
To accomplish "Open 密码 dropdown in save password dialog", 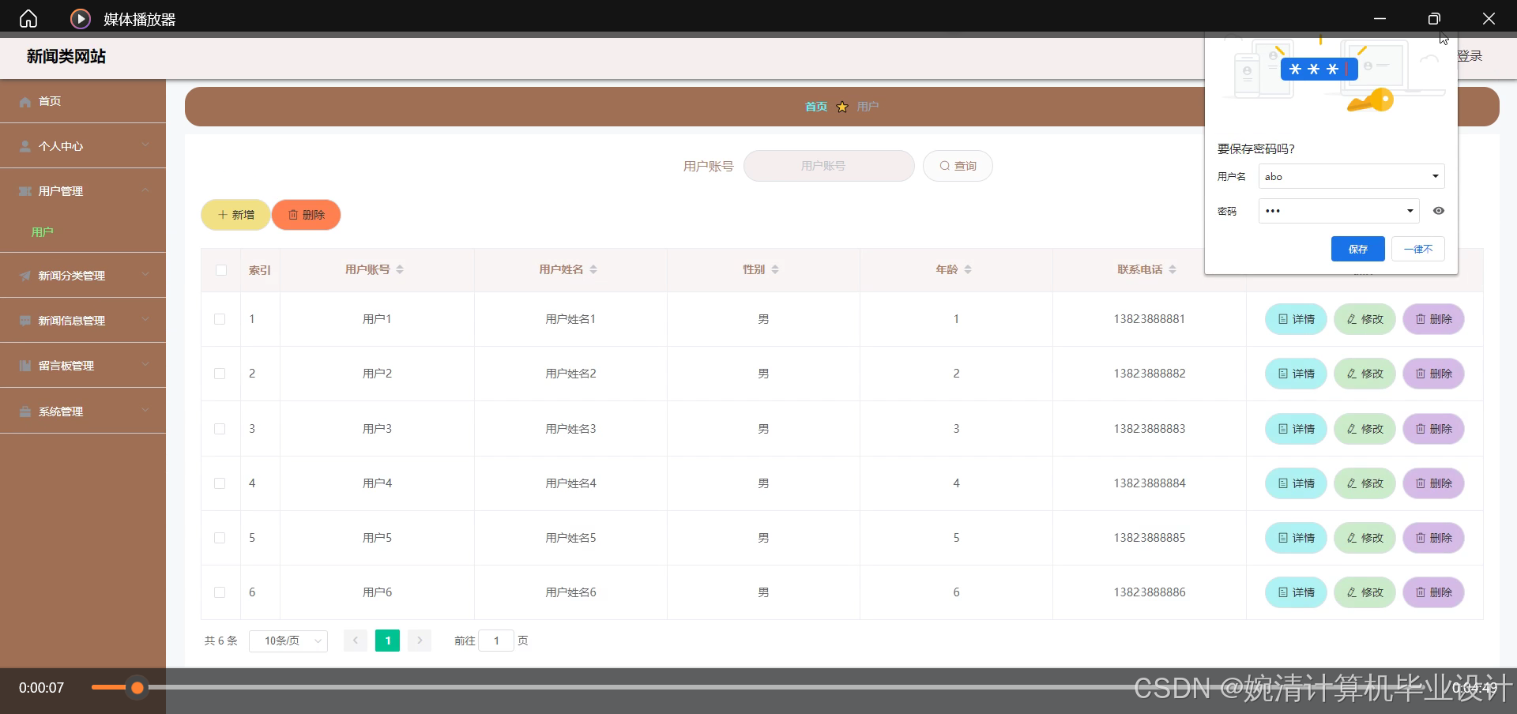I will [x=1410, y=211].
